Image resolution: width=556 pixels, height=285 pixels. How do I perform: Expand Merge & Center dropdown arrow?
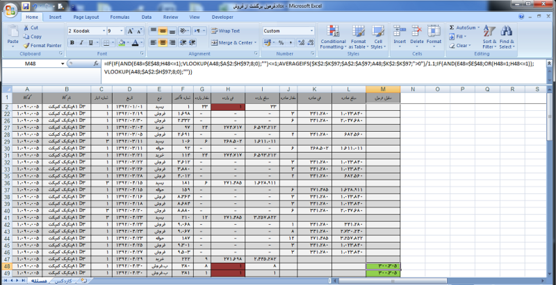pos(255,43)
